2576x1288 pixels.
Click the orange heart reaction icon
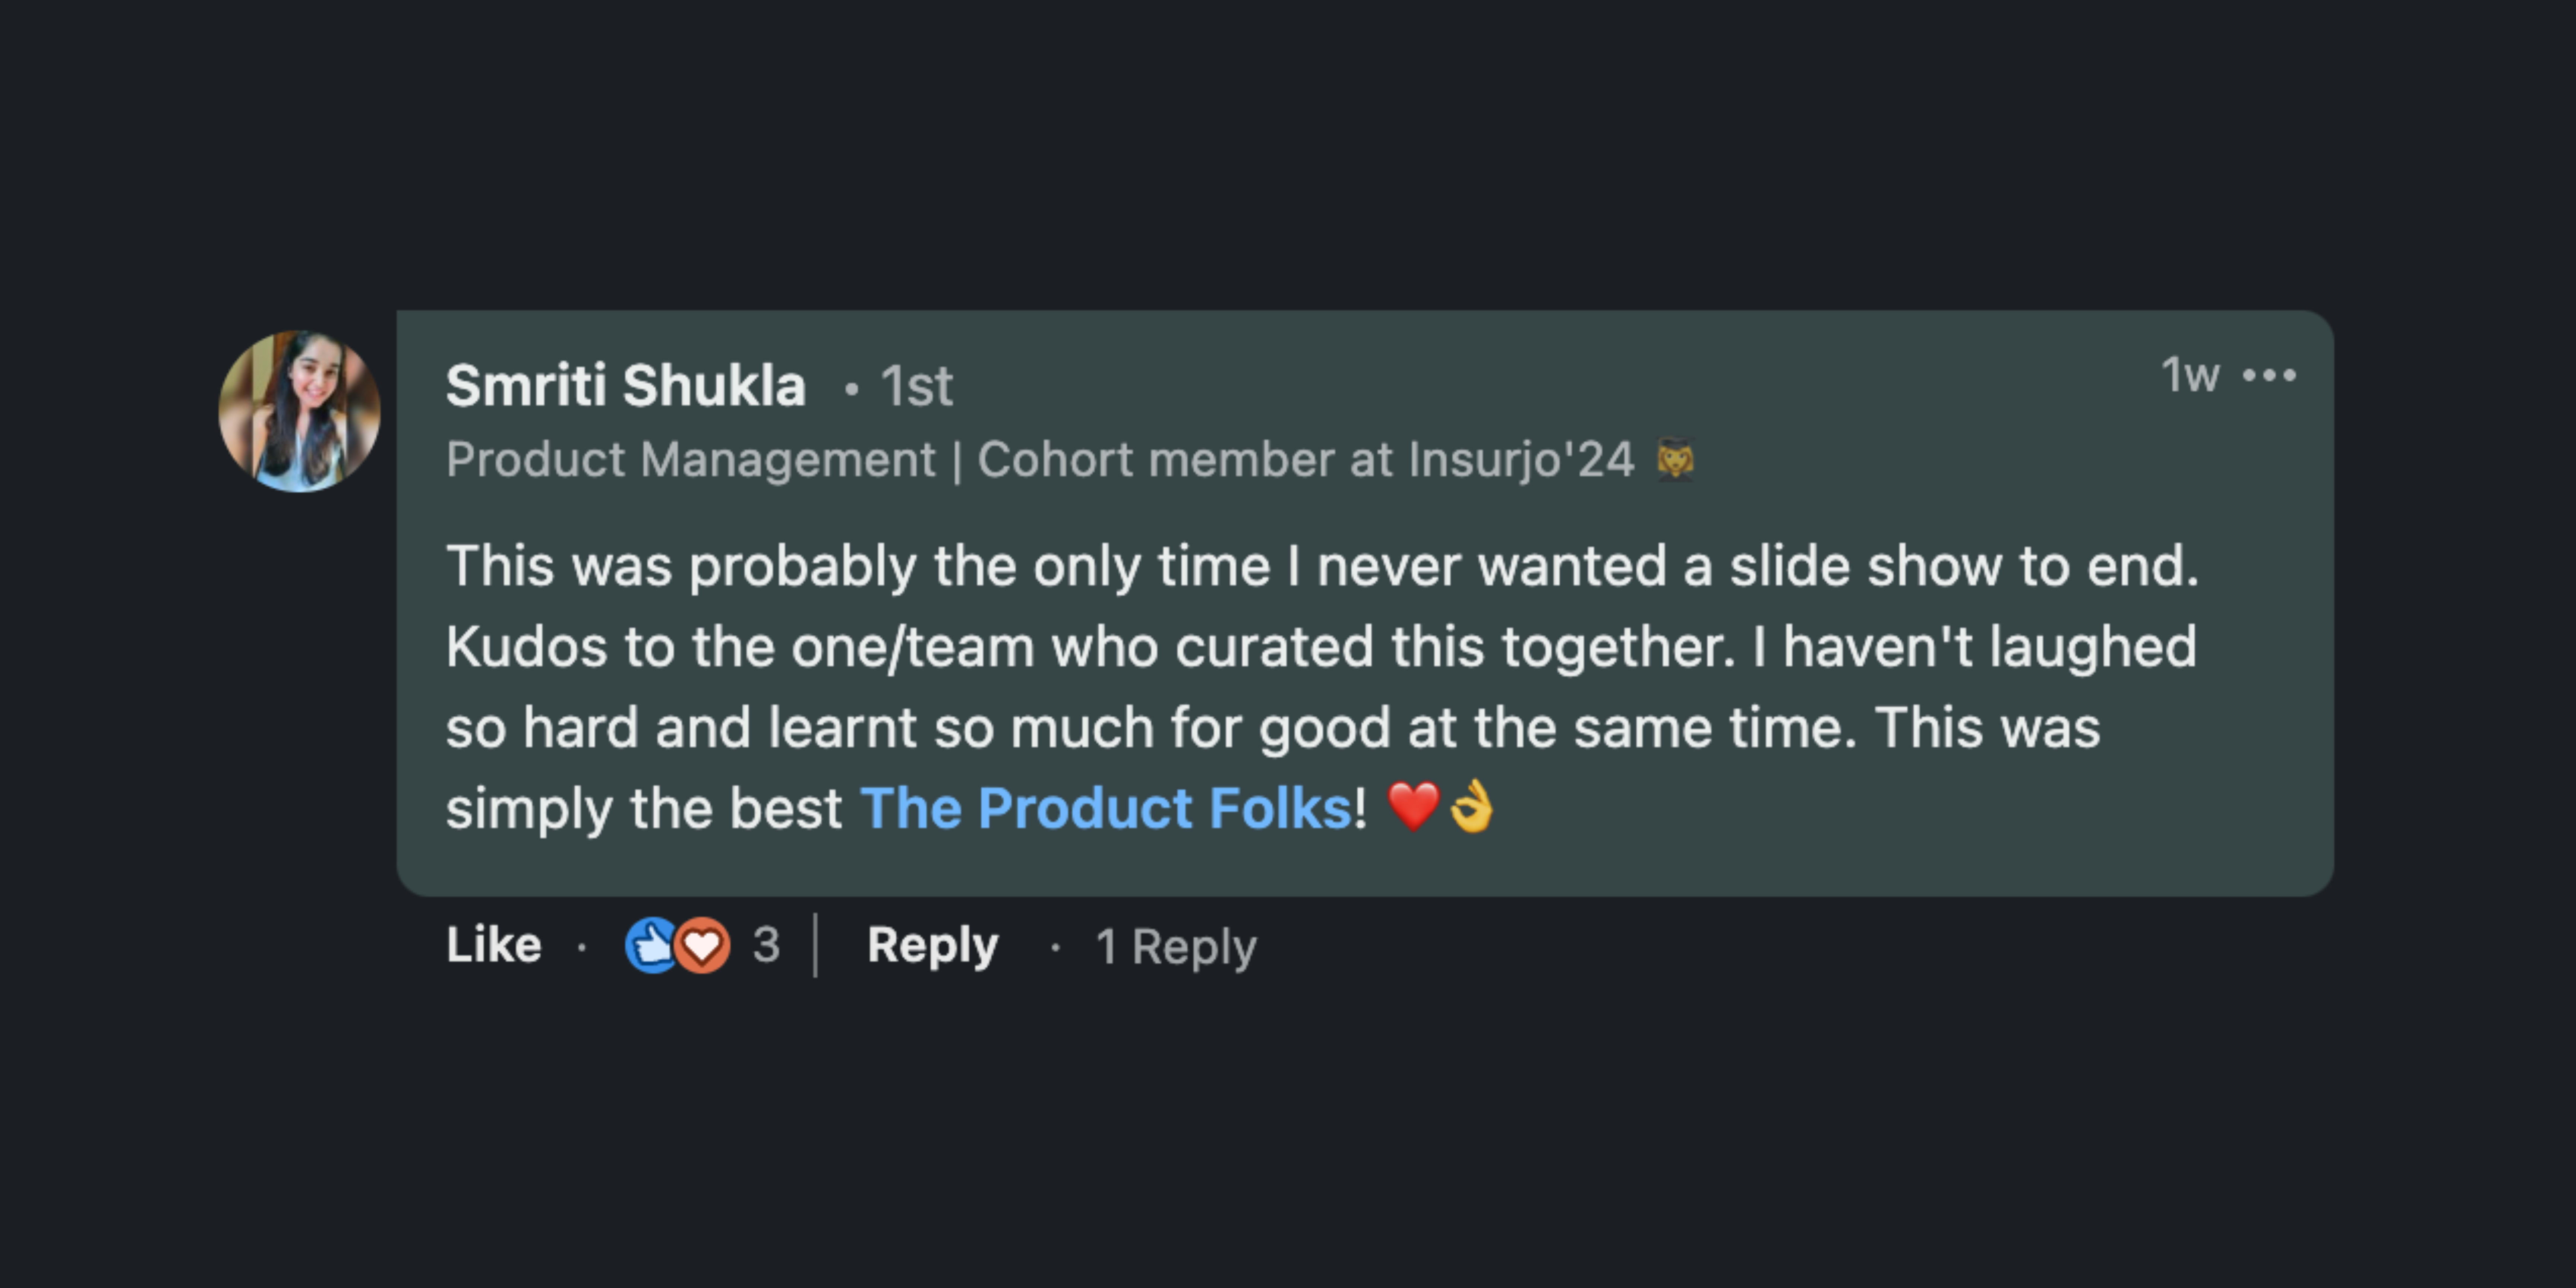(x=703, y=945)
